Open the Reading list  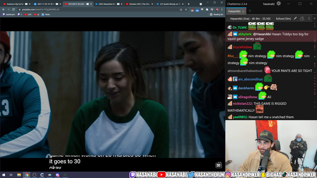(216, 14)
